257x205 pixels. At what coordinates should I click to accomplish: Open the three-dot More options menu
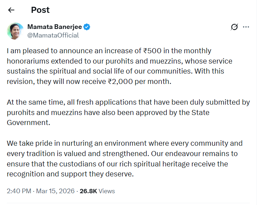click(246, 27)
